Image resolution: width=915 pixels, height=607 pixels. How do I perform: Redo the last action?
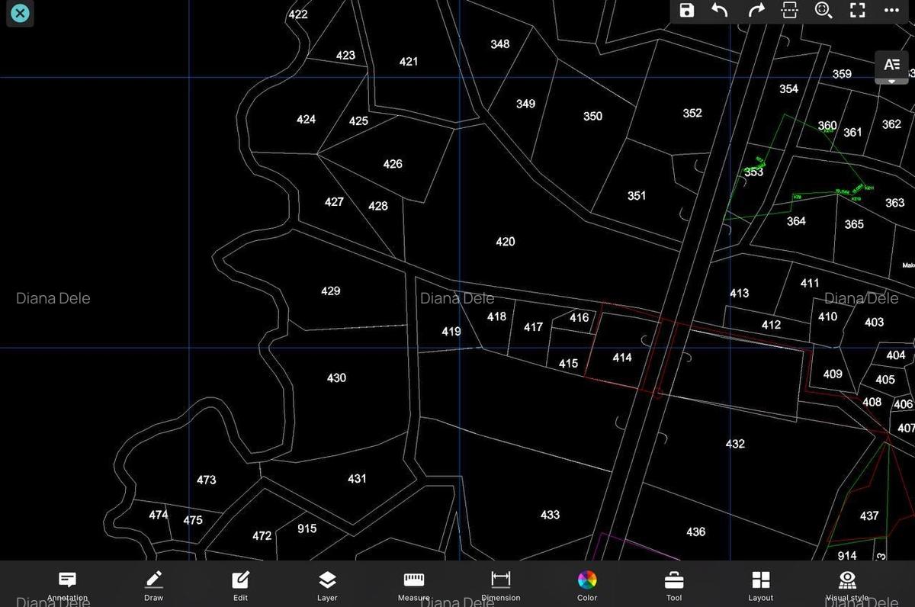[x=756, y=11]
